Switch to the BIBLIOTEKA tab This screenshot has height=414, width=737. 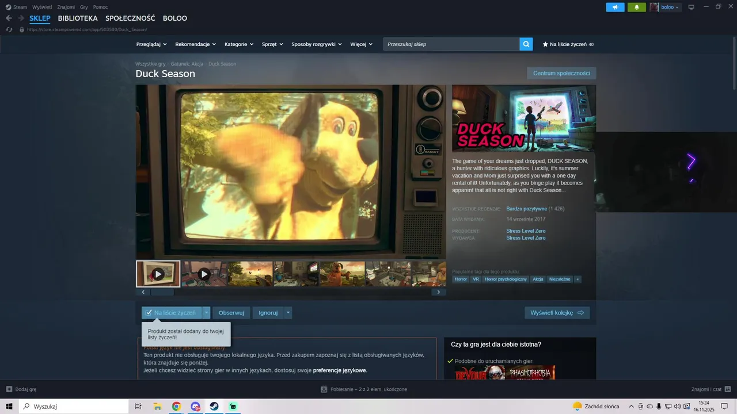point(78,18)
